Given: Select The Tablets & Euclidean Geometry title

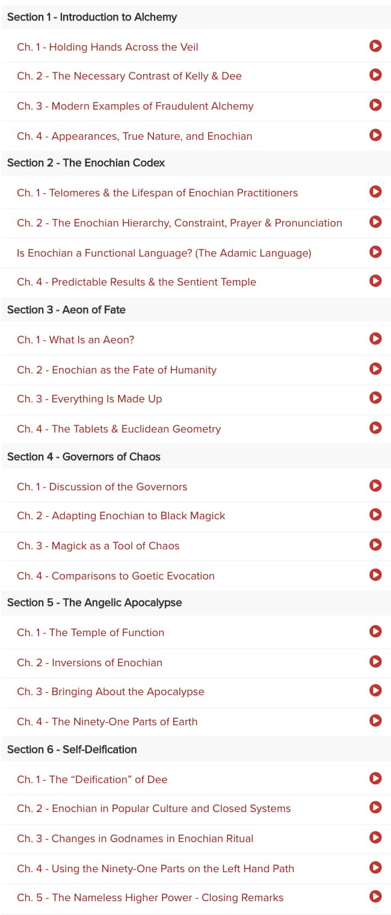Looking at the screenshot, I should [119, 429].
